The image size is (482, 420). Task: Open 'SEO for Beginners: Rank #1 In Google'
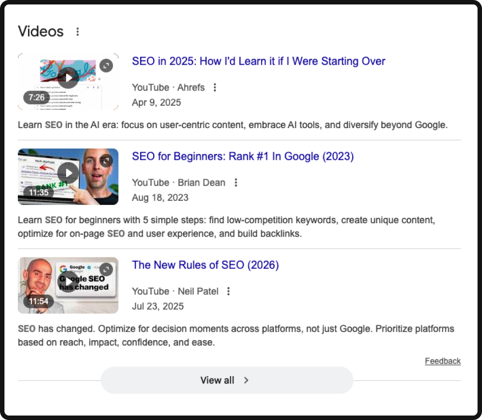coord(242,156)
